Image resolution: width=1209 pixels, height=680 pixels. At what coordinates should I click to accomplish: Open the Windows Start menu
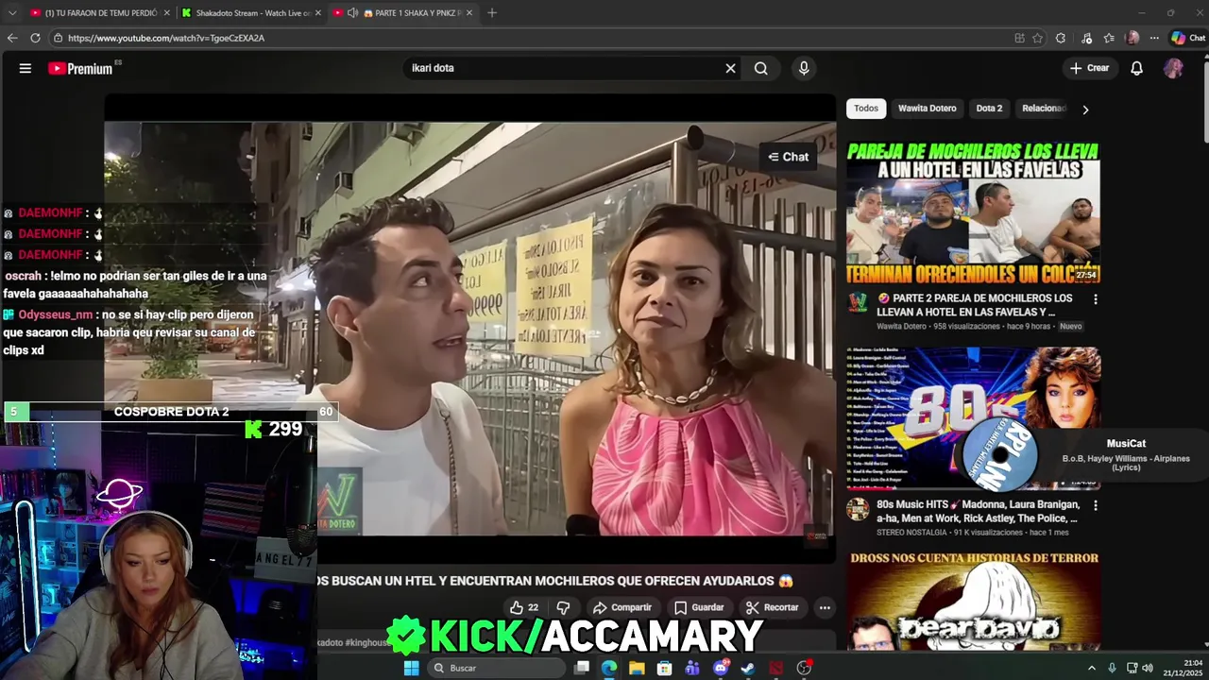[411, 668]
